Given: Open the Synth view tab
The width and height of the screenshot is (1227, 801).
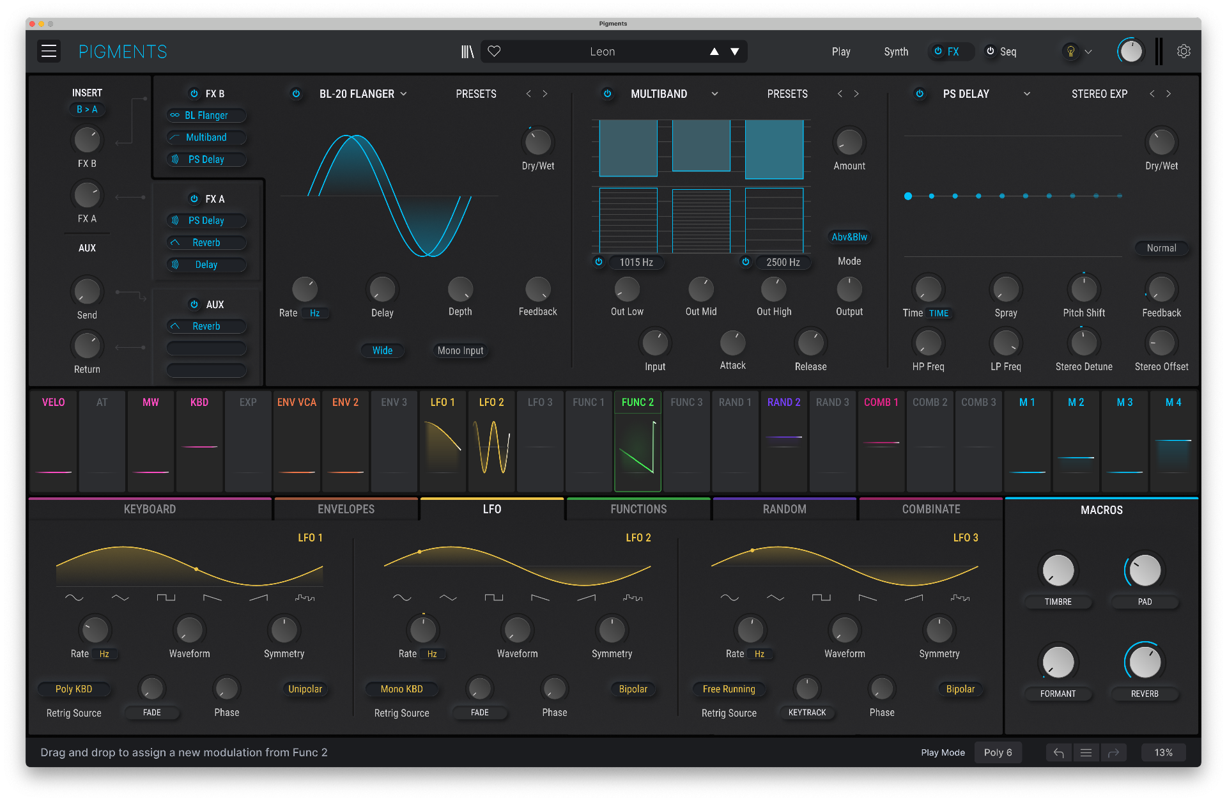Looking at the screenshot, I should coord(895,52).
